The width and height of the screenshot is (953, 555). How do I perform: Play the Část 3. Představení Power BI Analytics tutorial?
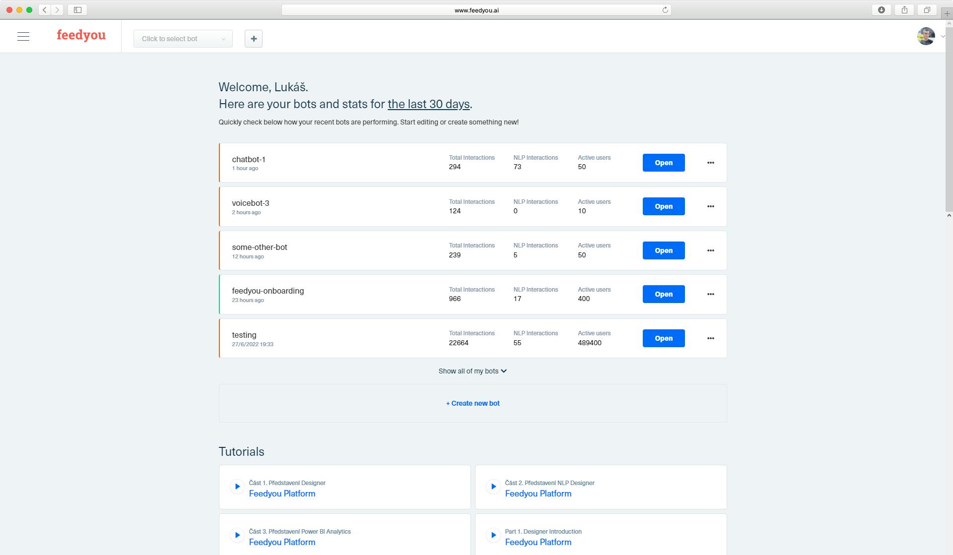click(237, 535)
